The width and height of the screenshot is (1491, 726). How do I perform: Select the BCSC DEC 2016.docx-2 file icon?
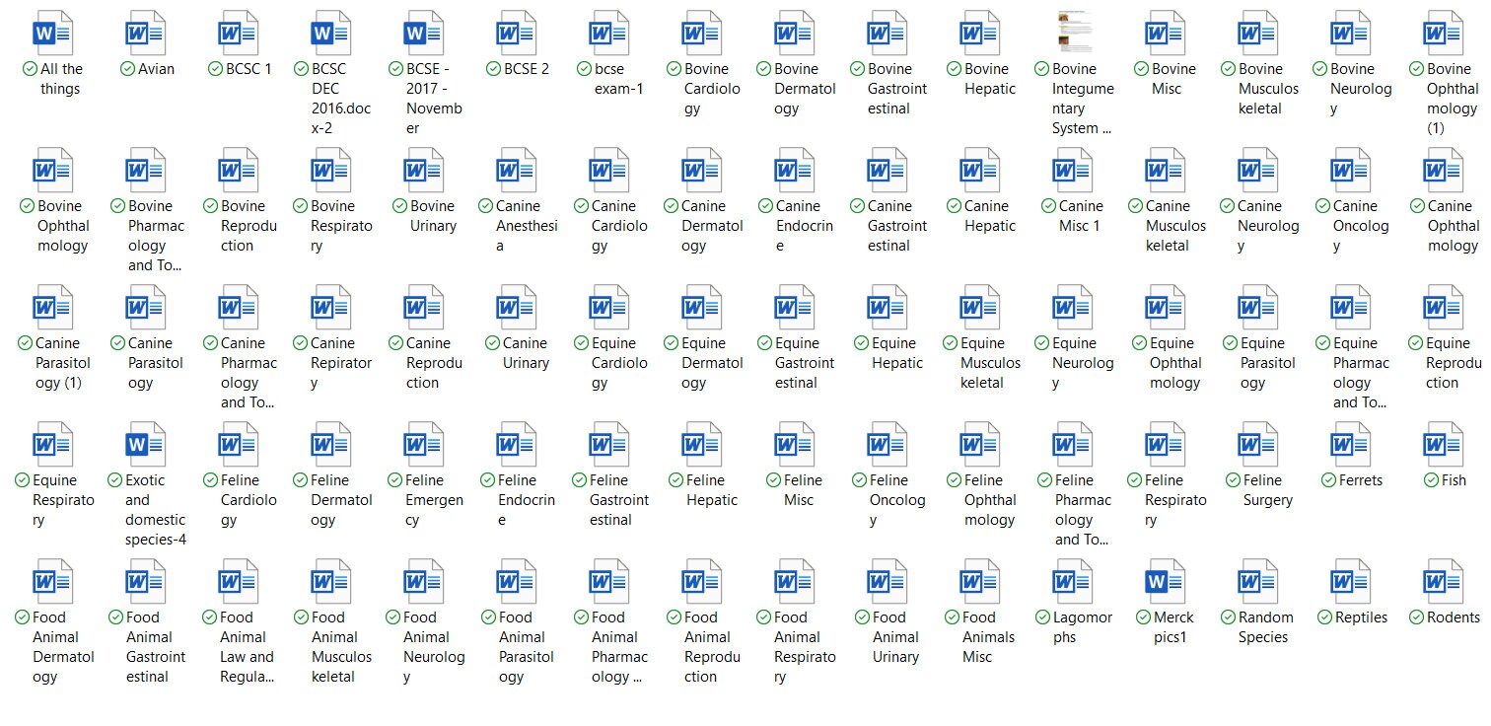tap(331, 33)
